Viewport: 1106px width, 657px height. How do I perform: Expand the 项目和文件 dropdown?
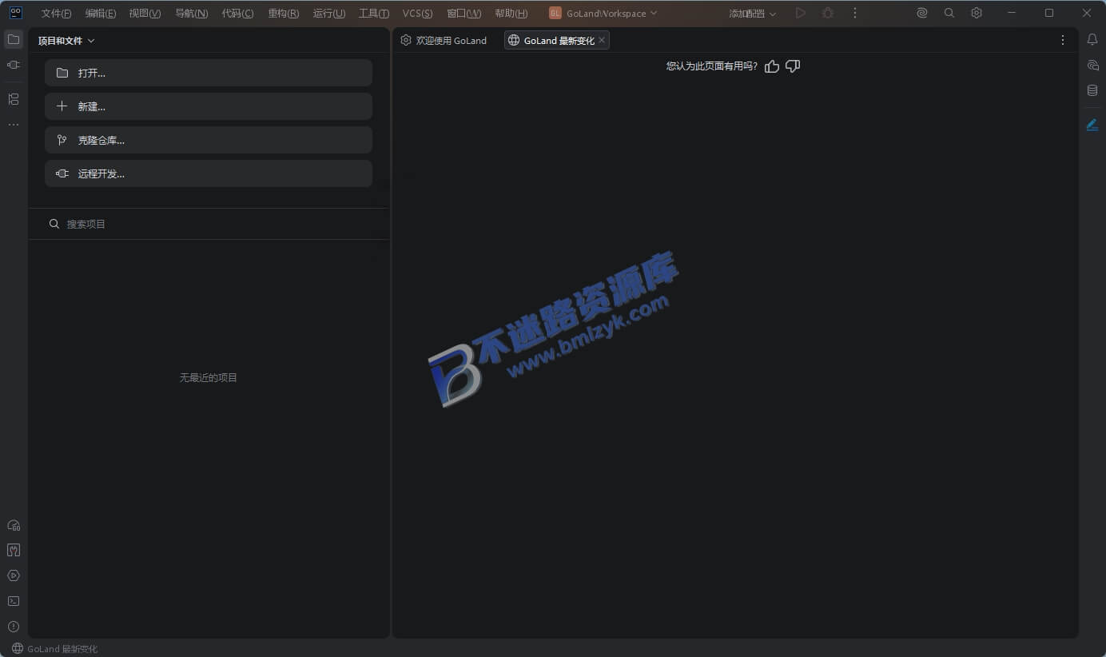pyautogui.click(x=66, y=41)
